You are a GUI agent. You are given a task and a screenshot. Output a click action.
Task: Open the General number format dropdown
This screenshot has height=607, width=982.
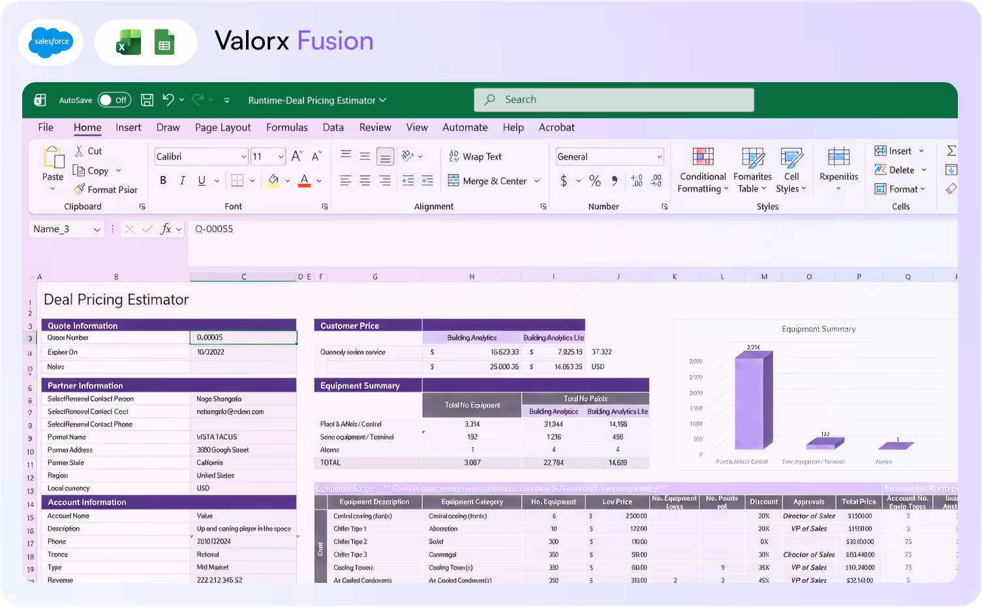point(658,156)
